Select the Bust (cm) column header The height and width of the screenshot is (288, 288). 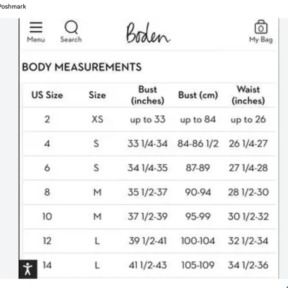point(198,95)
